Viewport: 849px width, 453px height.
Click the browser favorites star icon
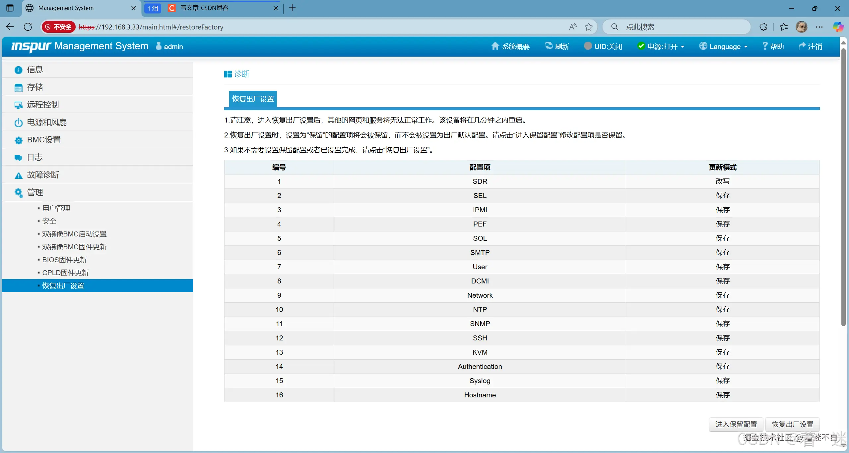tap(589, 27)
